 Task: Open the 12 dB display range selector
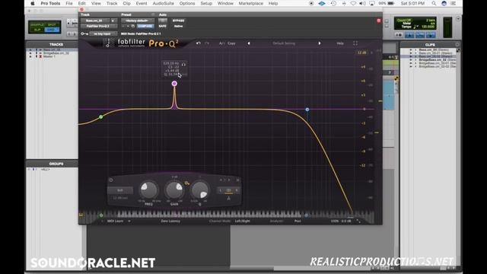pos(362,53)
